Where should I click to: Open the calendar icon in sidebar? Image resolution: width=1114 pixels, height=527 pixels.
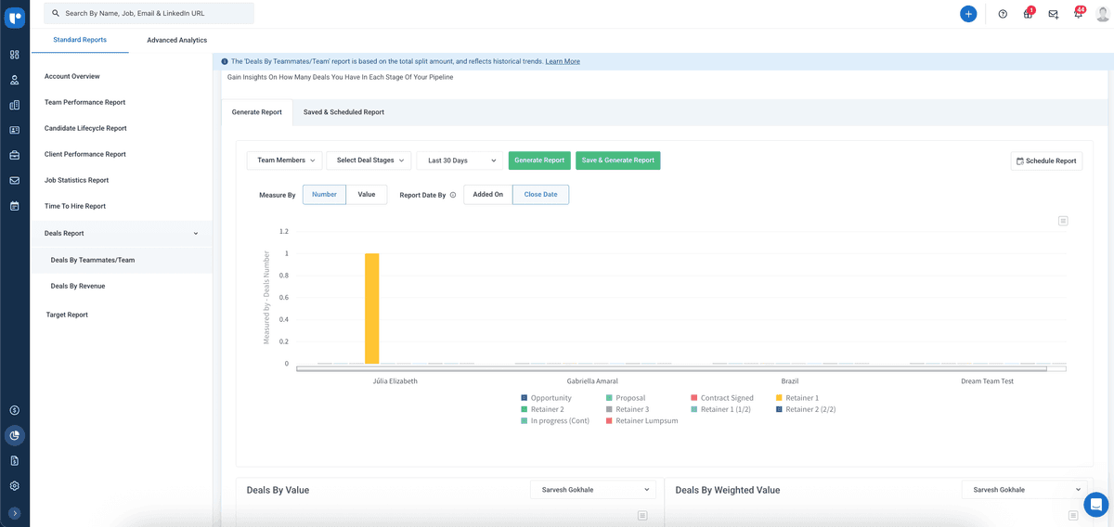tap(15, 205)
